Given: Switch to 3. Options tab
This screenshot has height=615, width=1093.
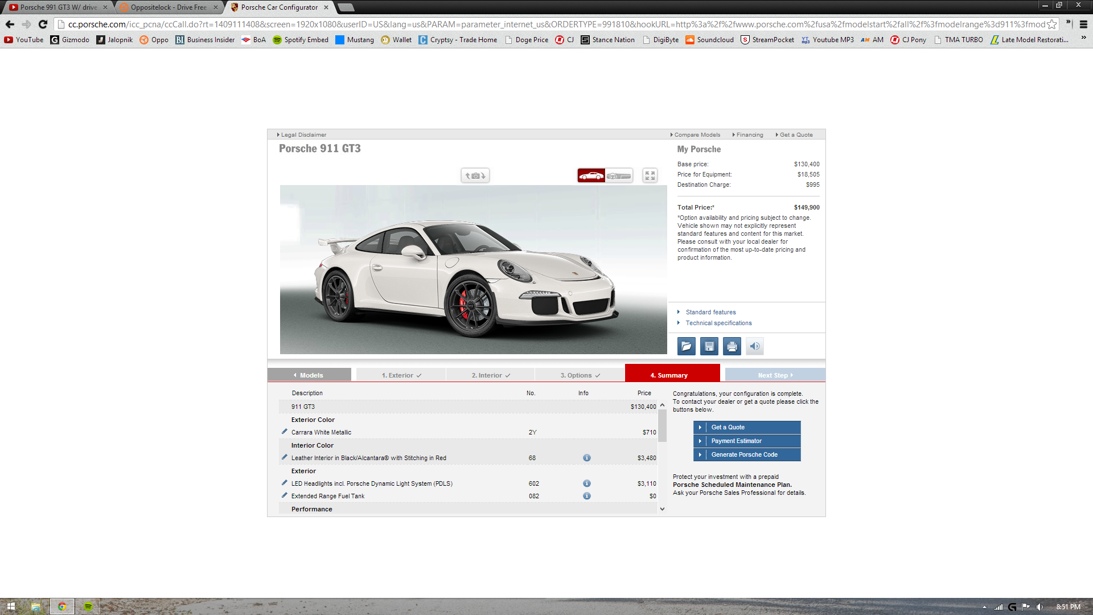Looking at the screenshot, I should click(580, 375).
